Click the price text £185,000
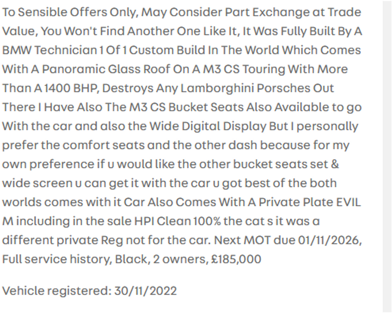Screen dimensions: 392x313 click(x=236, y=259)
